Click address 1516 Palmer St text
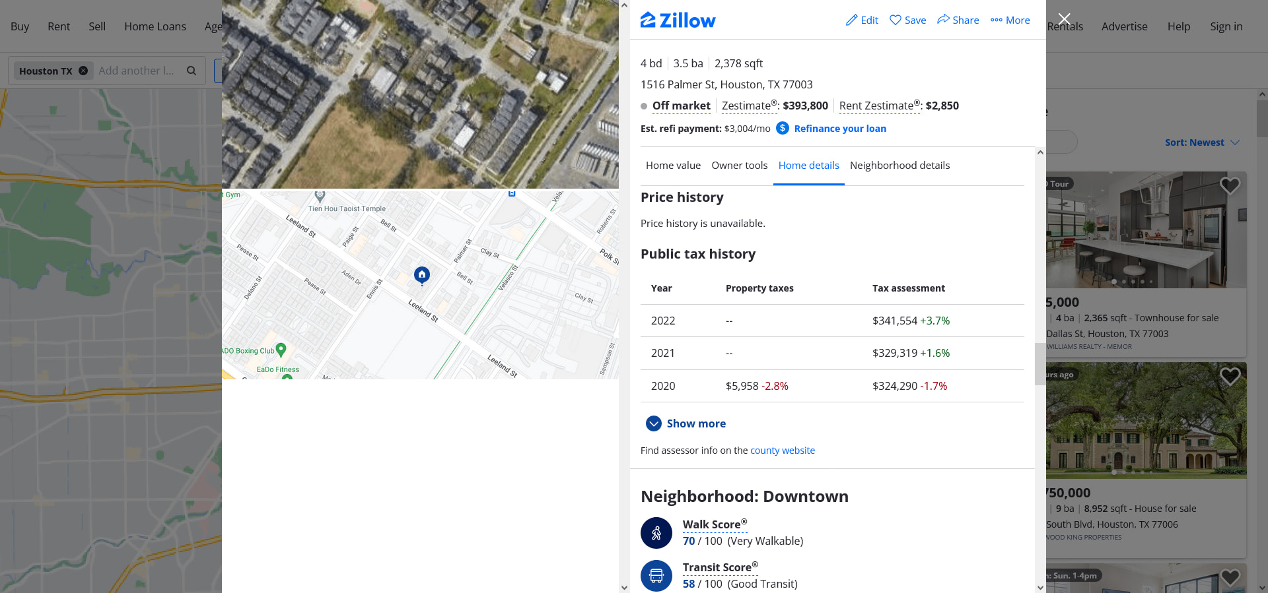 (726, 84)
